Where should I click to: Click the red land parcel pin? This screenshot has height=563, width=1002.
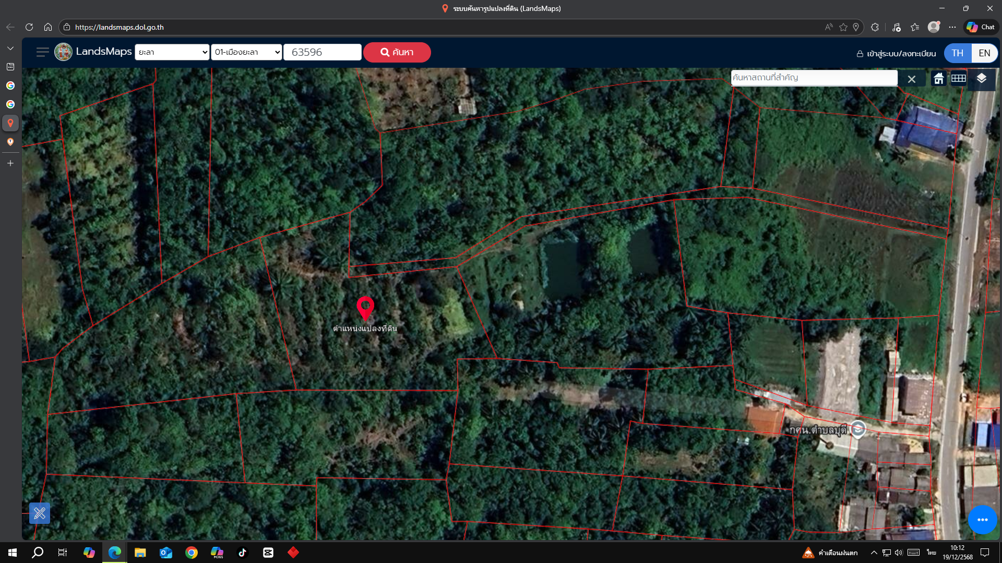pyautogui.click(x=365, y=308)
